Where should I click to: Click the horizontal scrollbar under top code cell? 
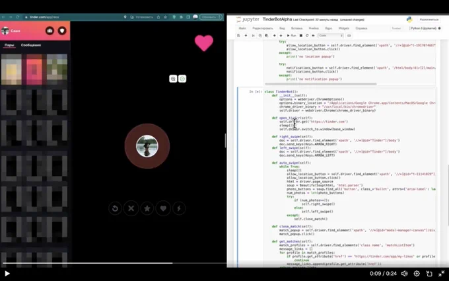[321, 84]
